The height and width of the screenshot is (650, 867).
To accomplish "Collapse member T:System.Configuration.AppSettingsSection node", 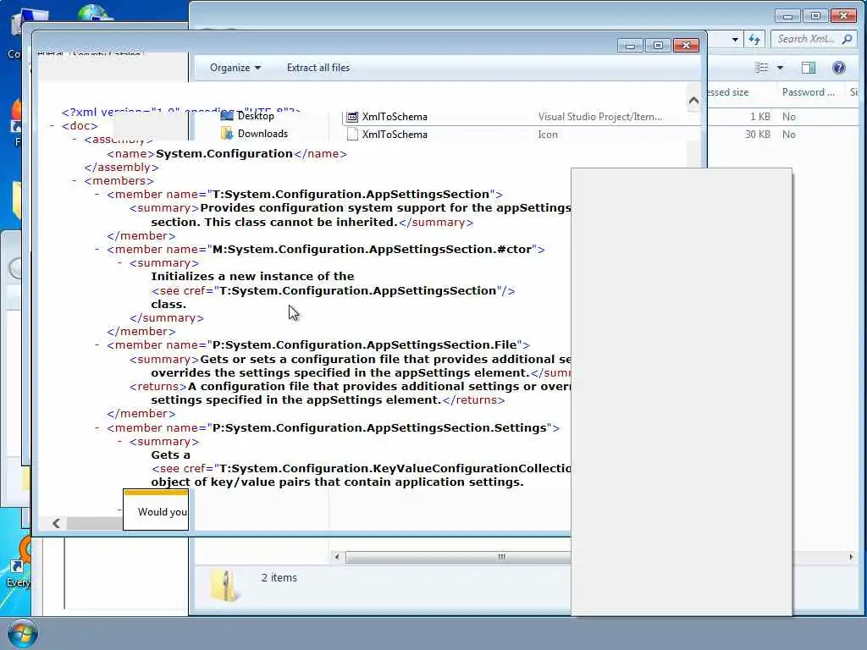I will pyautogui.click(x=97, y=194).
